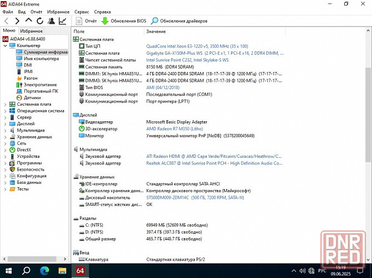The image size is (372, 278).
Task: Open Gigabyte GA-X150M-Plus WS link
Action: pyautogui.click(x=215, y=53)
